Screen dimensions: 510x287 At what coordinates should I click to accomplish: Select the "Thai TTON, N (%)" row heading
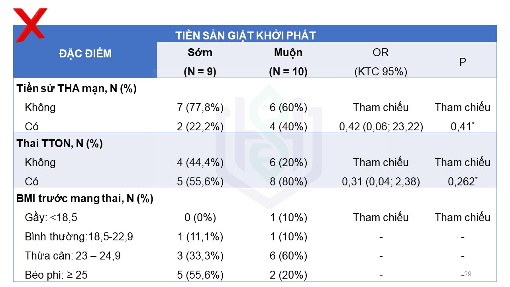(x=60, y=143)
